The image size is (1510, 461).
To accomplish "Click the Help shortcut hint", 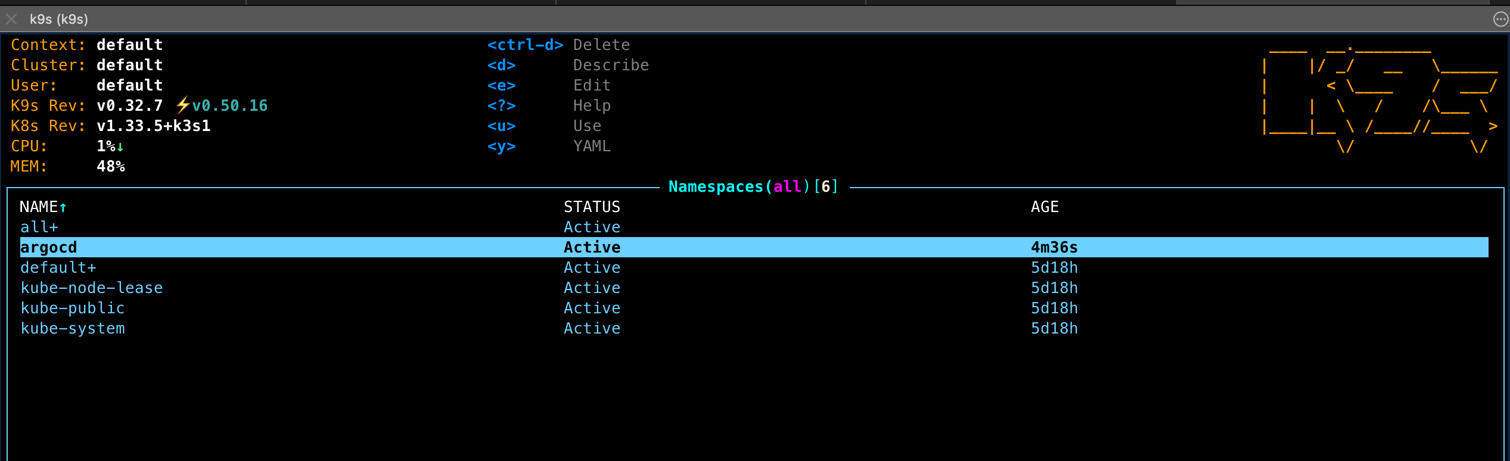I will 591,105.
